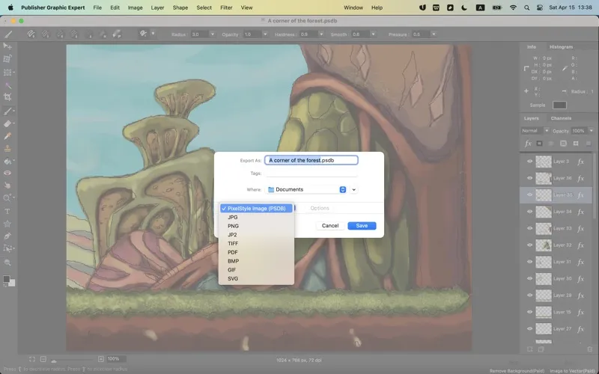599x374 pixels.
Task: Select the Eyedropper tool
Action: pos(7,136)
